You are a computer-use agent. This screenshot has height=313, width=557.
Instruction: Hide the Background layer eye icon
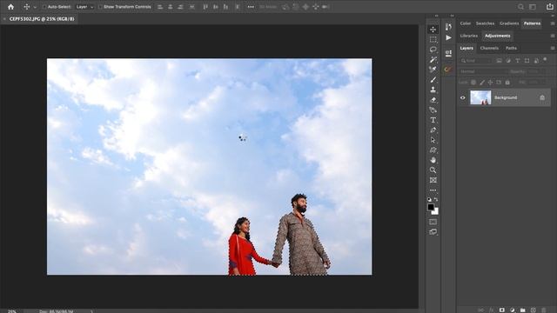coord(462,97)
